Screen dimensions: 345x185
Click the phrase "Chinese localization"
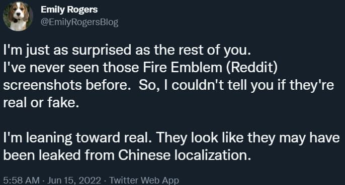click(185, 155)
